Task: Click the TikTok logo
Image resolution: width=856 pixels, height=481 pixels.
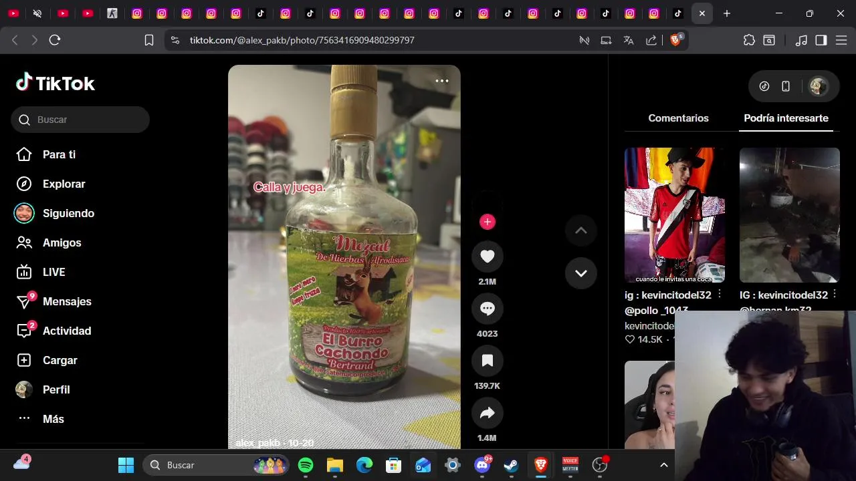Action: tap(56, 83)
